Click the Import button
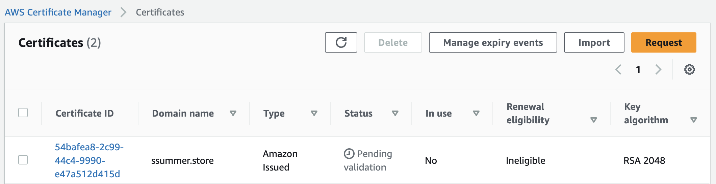This screenshot has width=716, height=184. click(594, 42)
